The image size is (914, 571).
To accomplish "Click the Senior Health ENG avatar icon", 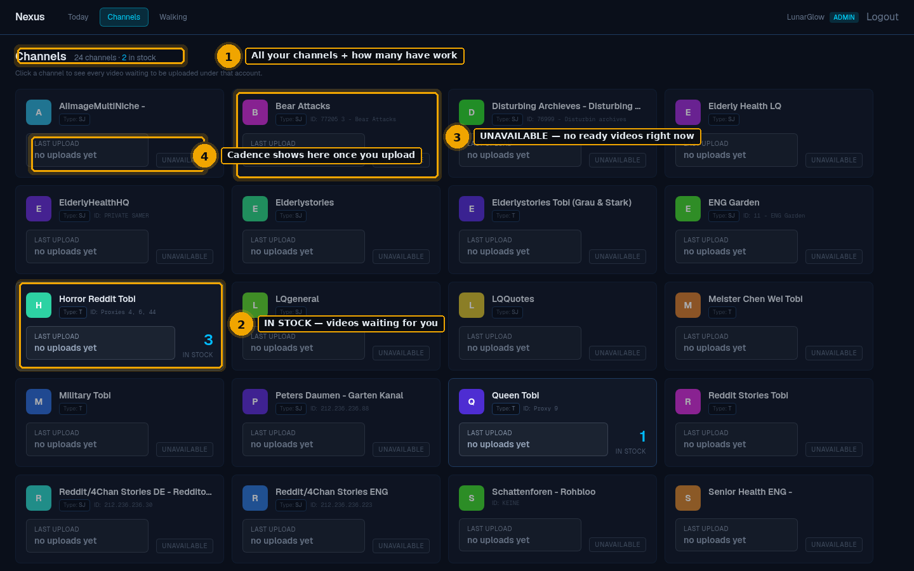I will coord(688,498).
